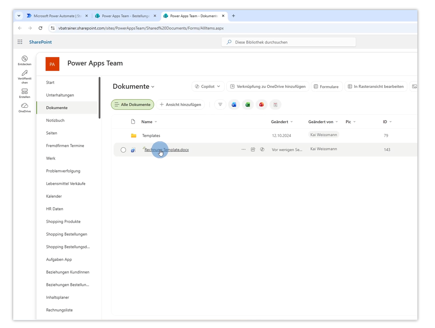
Task: Open Unterhaltungen in site navigation
Action: point(60,95)
